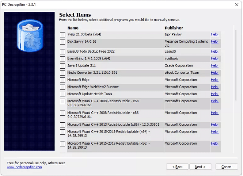Open Help link for Disk Savvy 14.0.16

pos(214,42)
